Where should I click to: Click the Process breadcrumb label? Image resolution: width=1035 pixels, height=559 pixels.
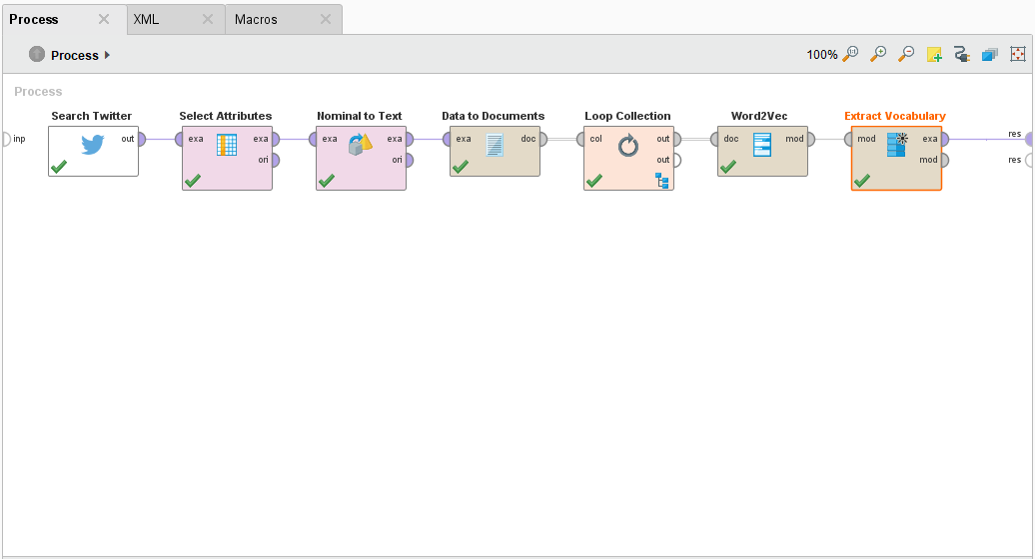(75, 55)
